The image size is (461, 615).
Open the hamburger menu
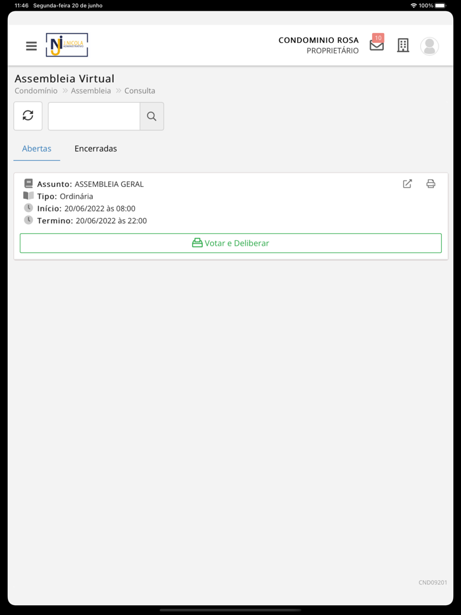click(31, 46)
